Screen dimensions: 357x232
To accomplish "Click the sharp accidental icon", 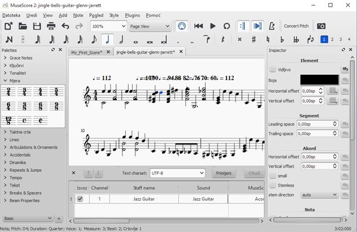I will coord(254,39).
